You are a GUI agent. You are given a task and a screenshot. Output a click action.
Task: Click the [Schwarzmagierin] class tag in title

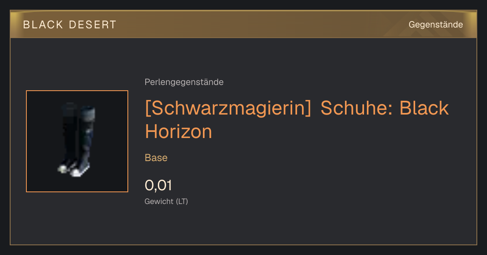(x=228, y=108)
